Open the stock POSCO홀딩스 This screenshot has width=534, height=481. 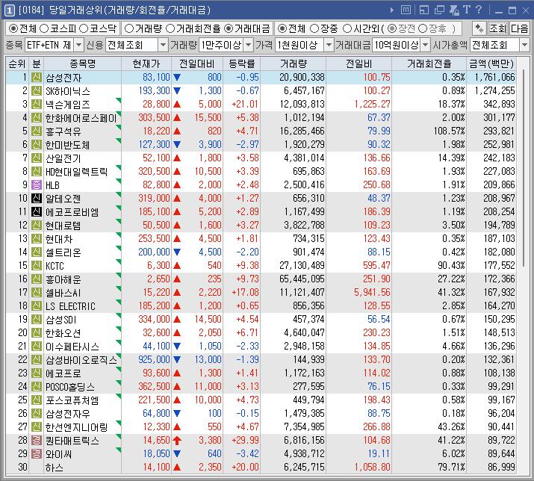point(70,387)
